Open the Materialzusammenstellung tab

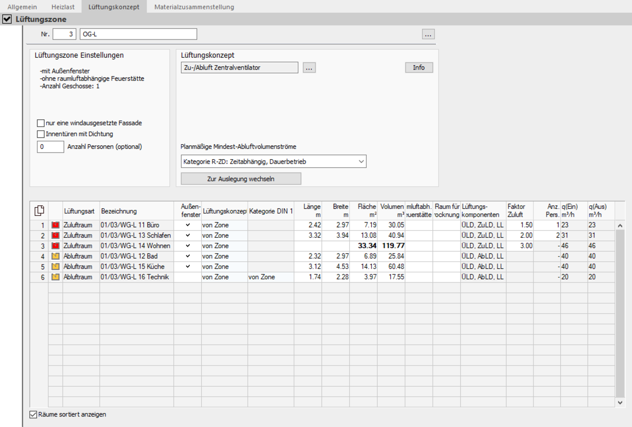click(194, 7)
